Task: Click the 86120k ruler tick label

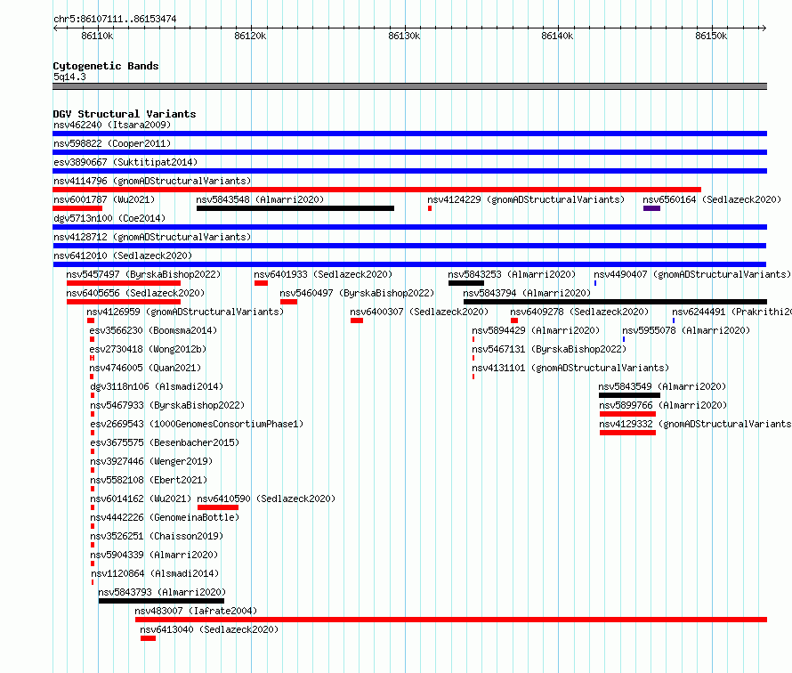Action: coord(250,36)
